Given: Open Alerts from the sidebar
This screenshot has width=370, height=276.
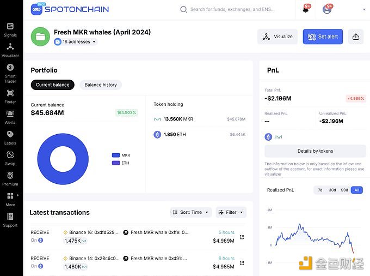Looking at the screenshot, I should pos(10,117).
